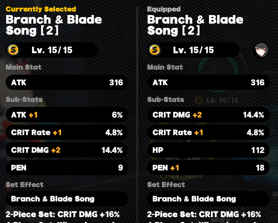Click CRIT DMG 14.4% on equipped disc
278x223 pixels.
coord(208,115)
